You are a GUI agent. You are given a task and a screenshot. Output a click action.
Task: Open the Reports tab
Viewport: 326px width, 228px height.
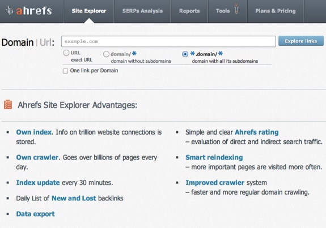coord(189,11)
